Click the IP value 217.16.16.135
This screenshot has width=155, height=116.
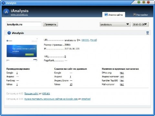coord(72,49)
